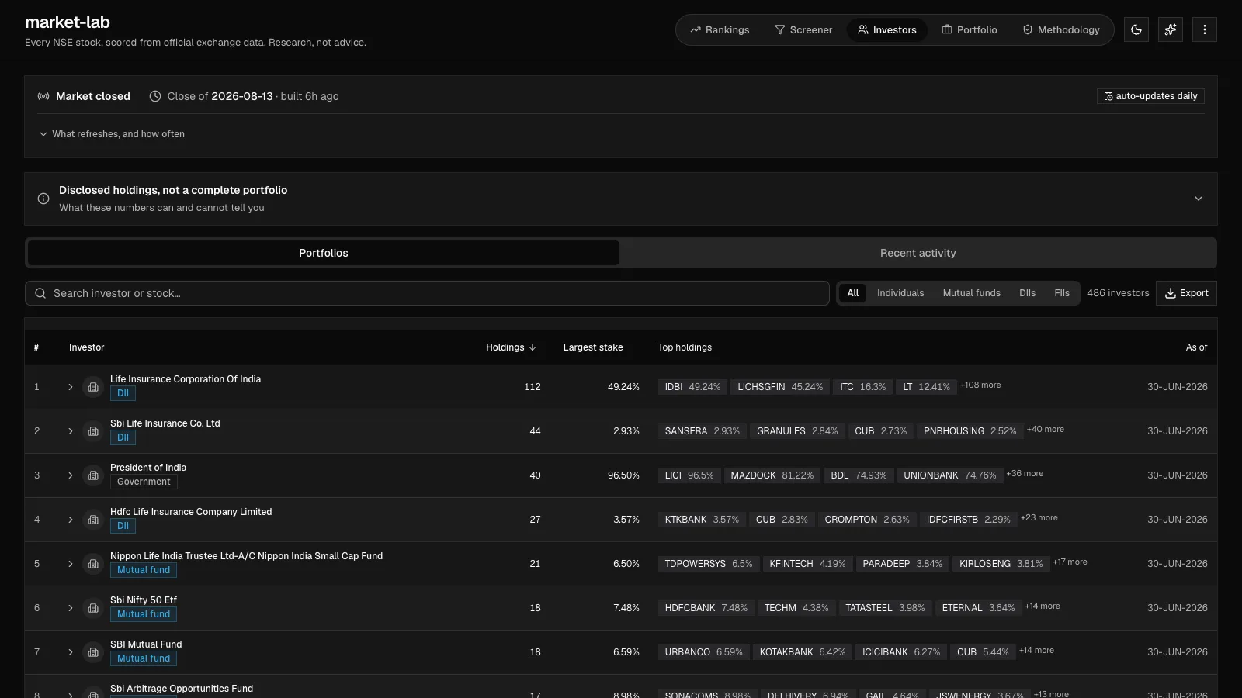
Task: Expand Hdfc Life Insurance Company Limited row
Action: coord(70,520)
